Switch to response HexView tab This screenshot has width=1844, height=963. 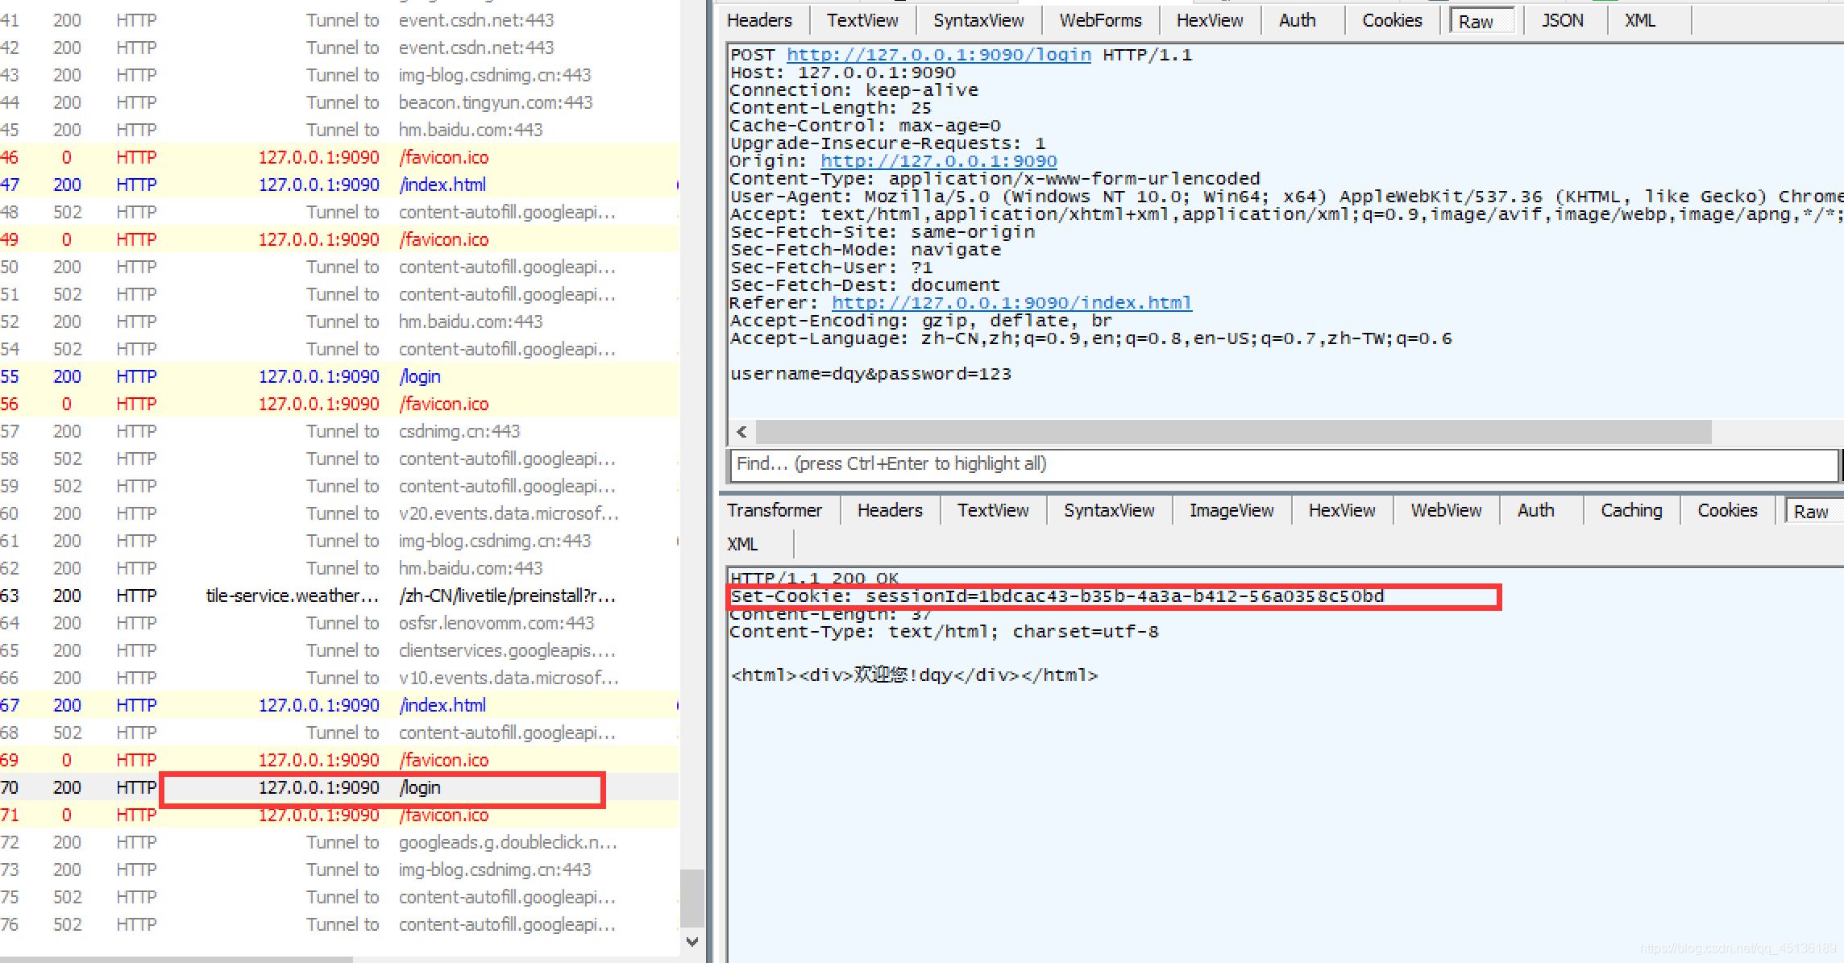point(1342,510)
